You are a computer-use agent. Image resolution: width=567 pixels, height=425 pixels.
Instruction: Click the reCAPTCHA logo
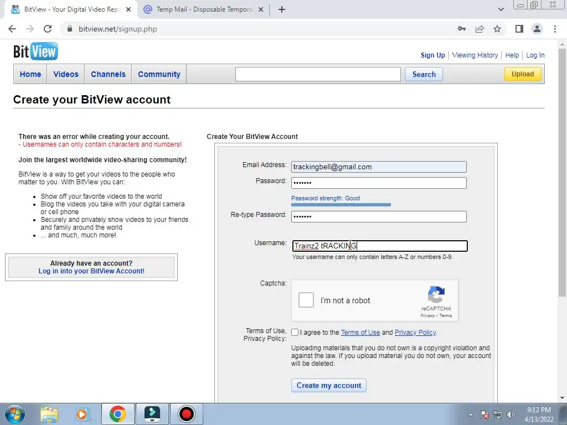pyautogui.click(x=436, y=294)
